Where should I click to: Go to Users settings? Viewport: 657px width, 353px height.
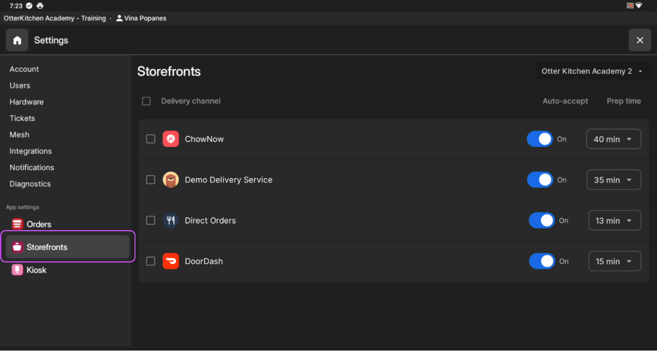pos(20,86)
